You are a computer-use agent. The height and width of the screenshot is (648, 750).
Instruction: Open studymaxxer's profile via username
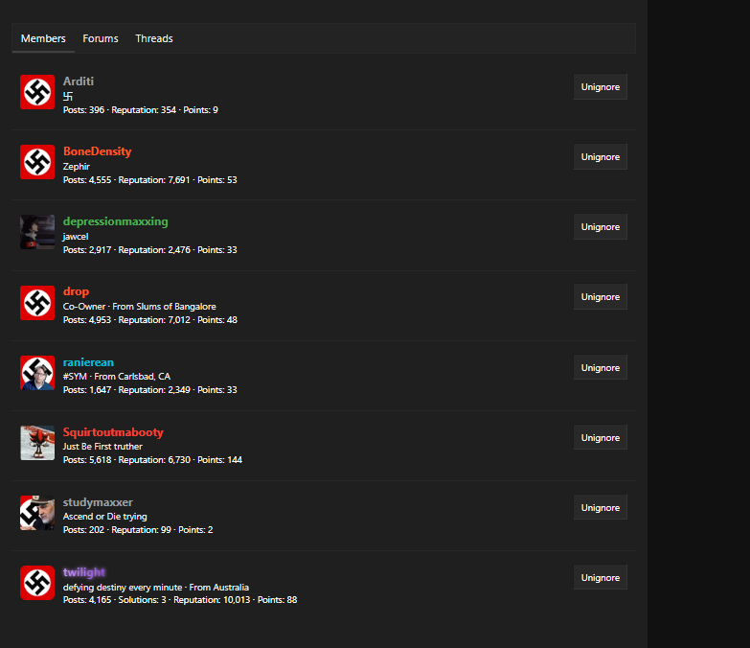[x=98, y=502]
